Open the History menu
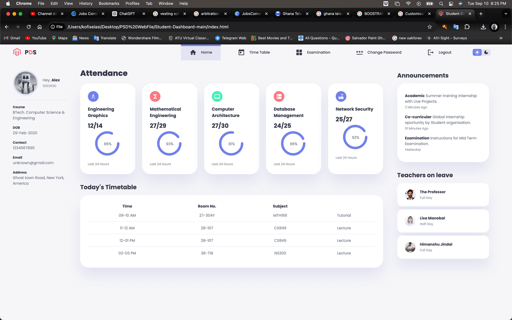The height and width of the screenshot is (320, 512). click(85, 3)
